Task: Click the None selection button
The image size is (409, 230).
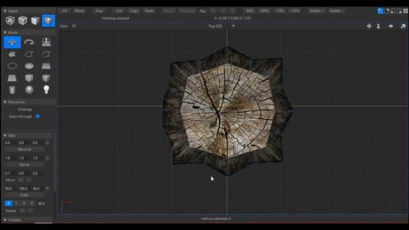Action: 79,11
